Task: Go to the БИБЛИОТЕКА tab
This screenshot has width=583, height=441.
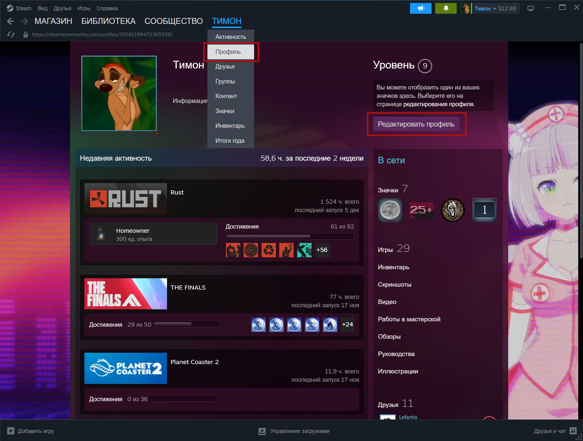Action: pyautogui.click(x=108, y=21)
